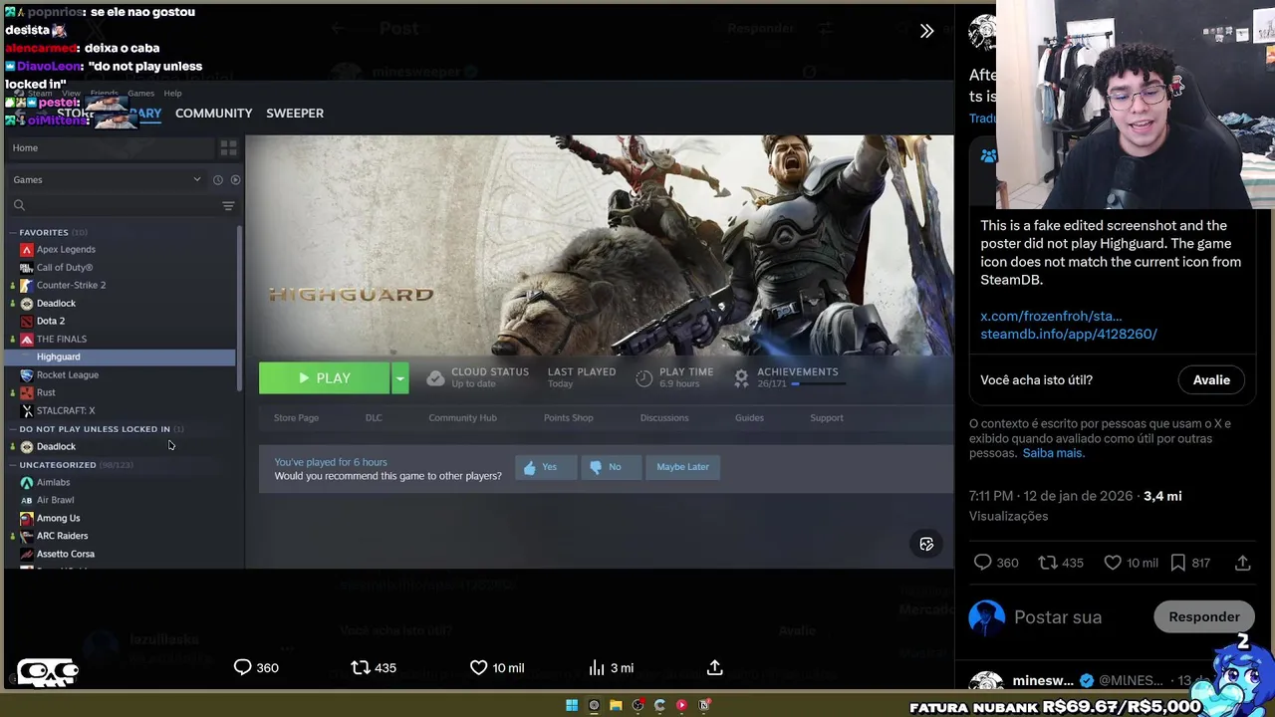Screen dimensions: 1275x717
Task: Open the dropdown arrow beside PLAY
Action: [x=399, y=378]
